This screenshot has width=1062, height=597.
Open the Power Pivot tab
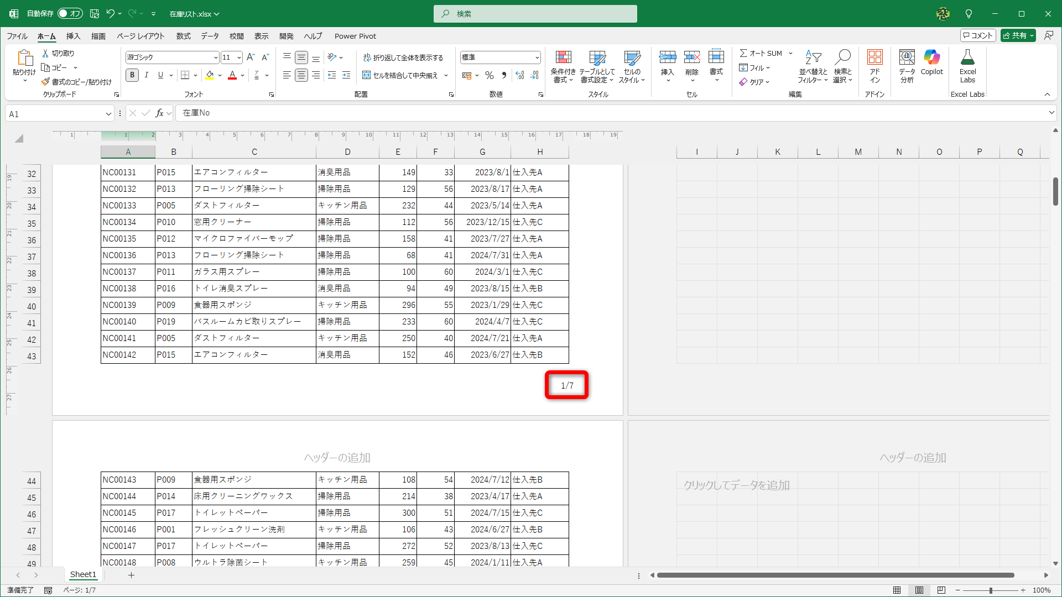click(x=355, y=36)
